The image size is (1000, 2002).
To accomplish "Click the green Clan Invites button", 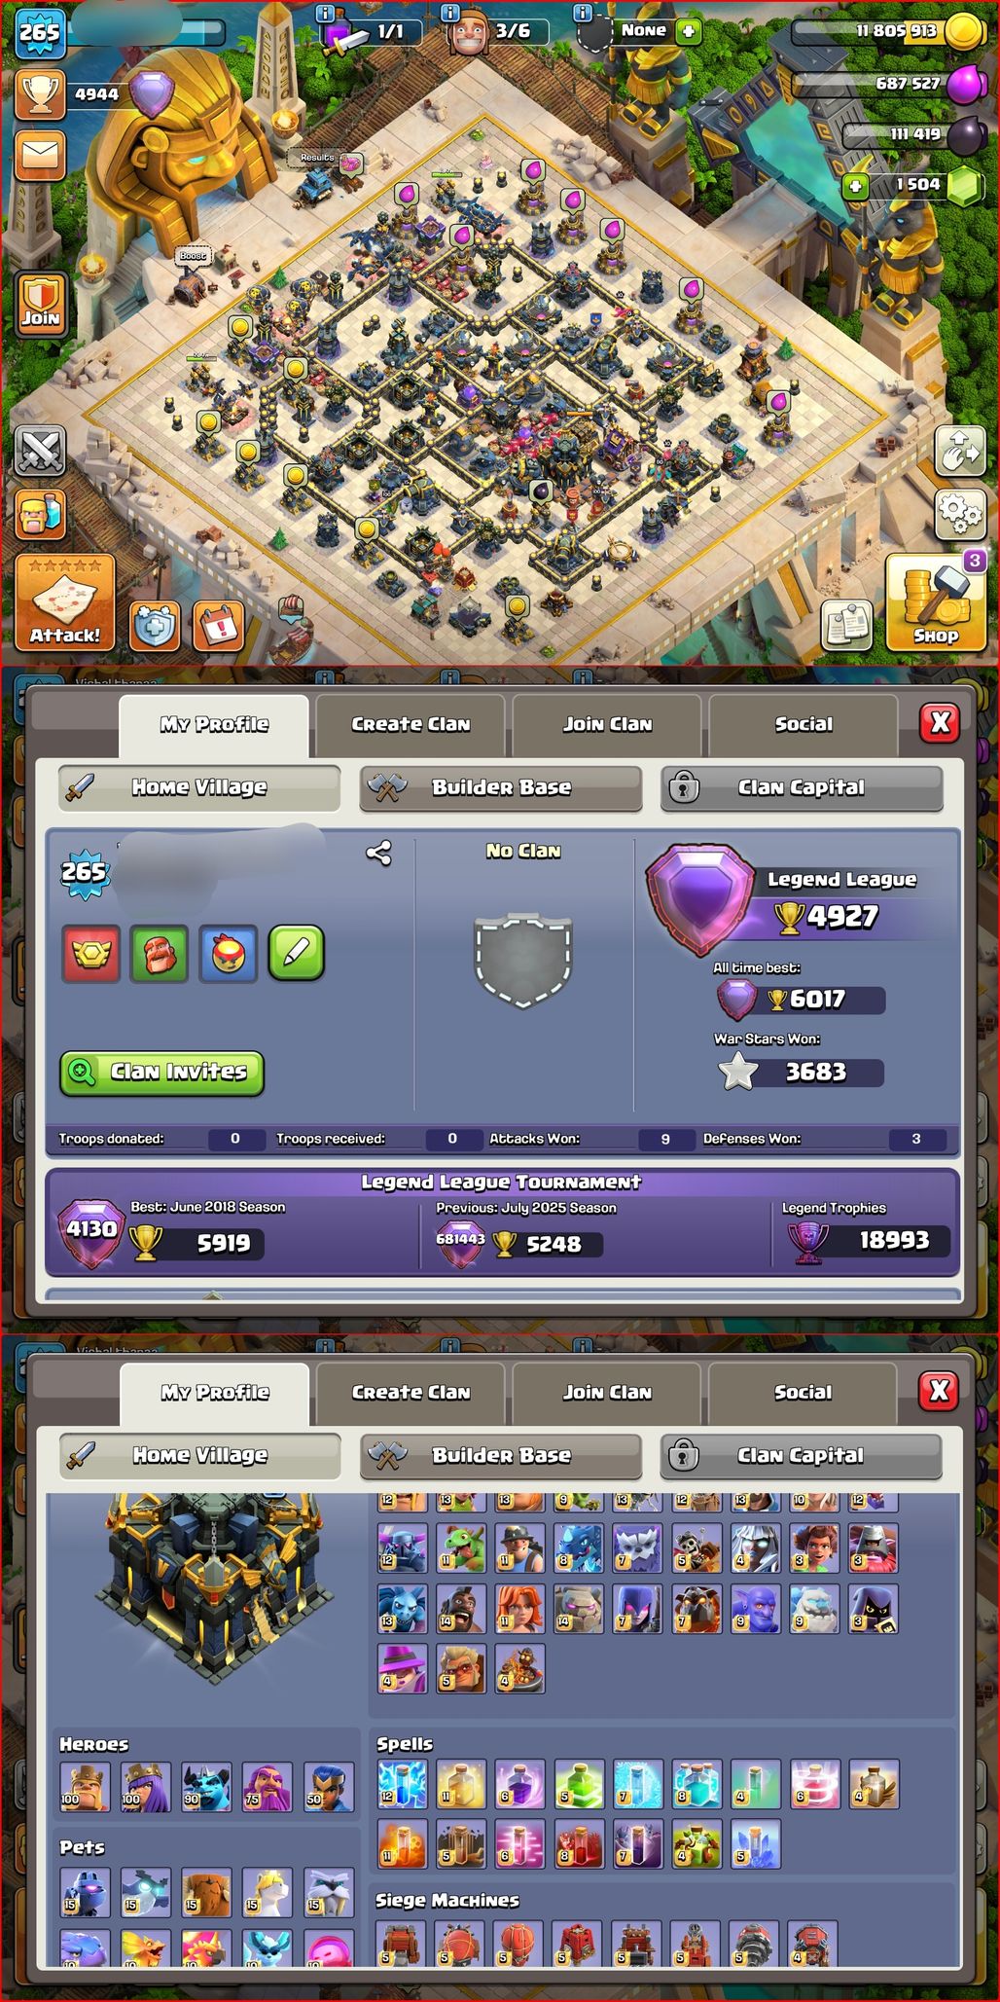I will [x=161, y=1073].
